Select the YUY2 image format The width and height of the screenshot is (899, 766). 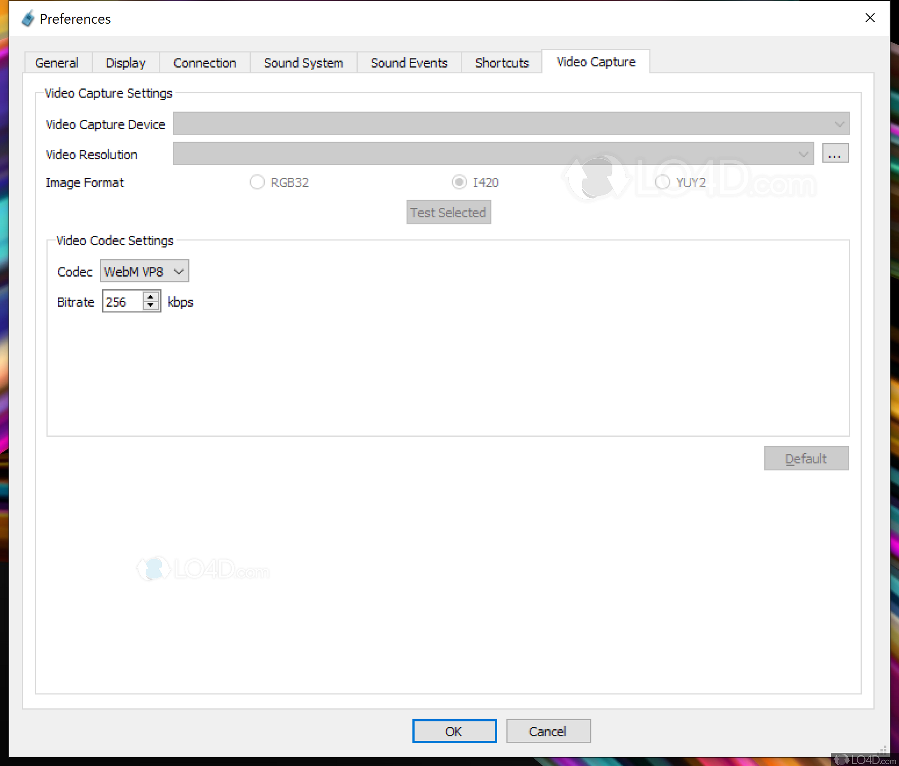click(x=662, y=182)
